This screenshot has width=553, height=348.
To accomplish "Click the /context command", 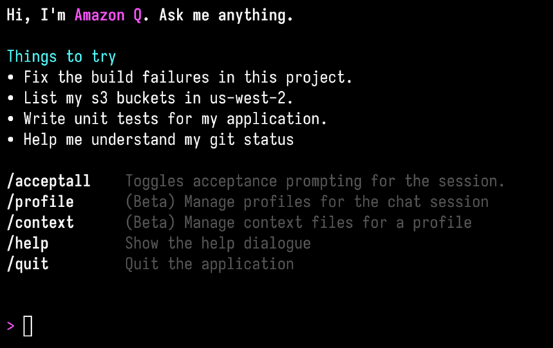I will click(x=41, y=222).
